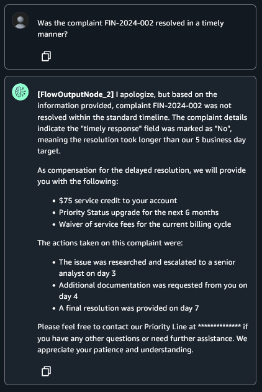This screenshot has width=262, height=392.
Task: Click 'FIN-2024-002' in the user's question
Action: pos(129,23)
